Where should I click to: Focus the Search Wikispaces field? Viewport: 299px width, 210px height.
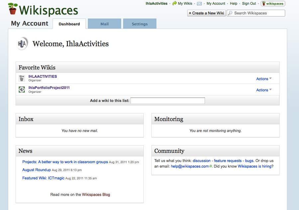click(258, 13)
